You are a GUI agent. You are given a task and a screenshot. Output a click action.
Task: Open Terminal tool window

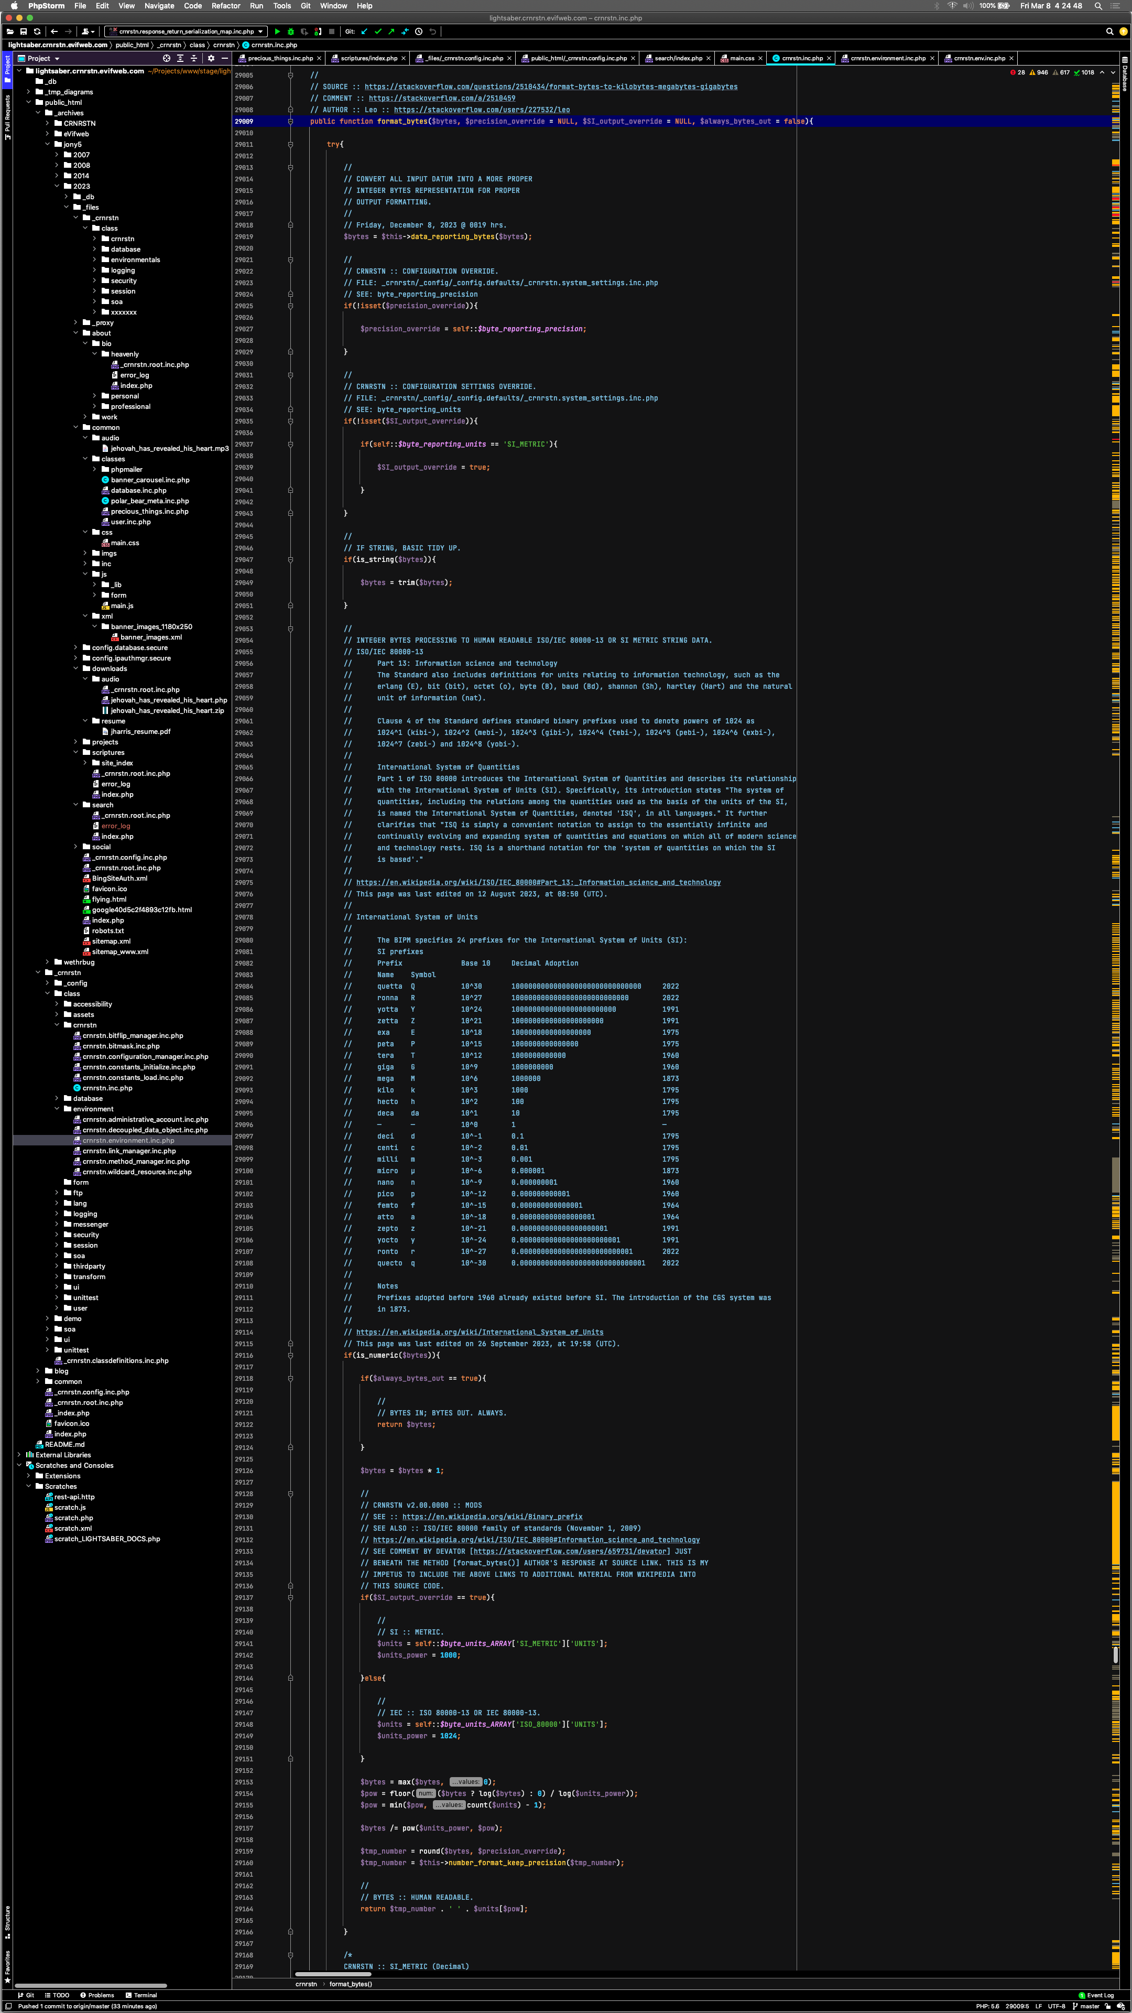[x=140, y=1995]
